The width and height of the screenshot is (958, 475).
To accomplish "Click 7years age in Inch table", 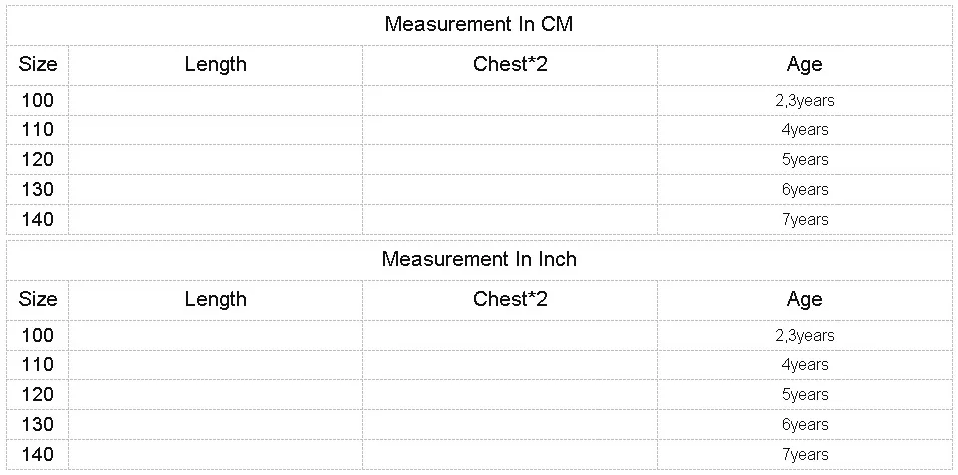I will pos(805,455).
